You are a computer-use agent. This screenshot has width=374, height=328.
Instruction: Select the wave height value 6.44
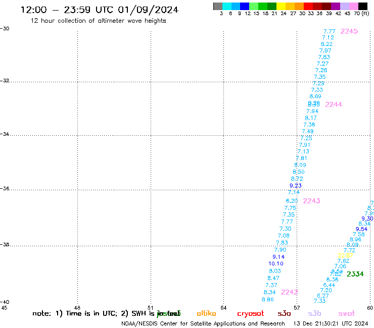[x=329, y=285]
